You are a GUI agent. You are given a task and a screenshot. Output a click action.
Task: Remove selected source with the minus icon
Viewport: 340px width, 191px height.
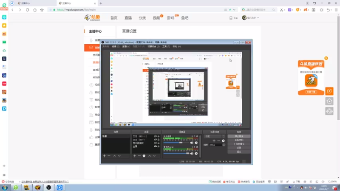(x=139, y=156)
